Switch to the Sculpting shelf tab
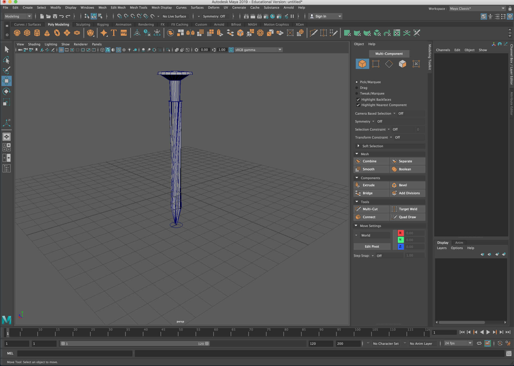The height and width of the screenshot is (366, 514). point(83,24)
